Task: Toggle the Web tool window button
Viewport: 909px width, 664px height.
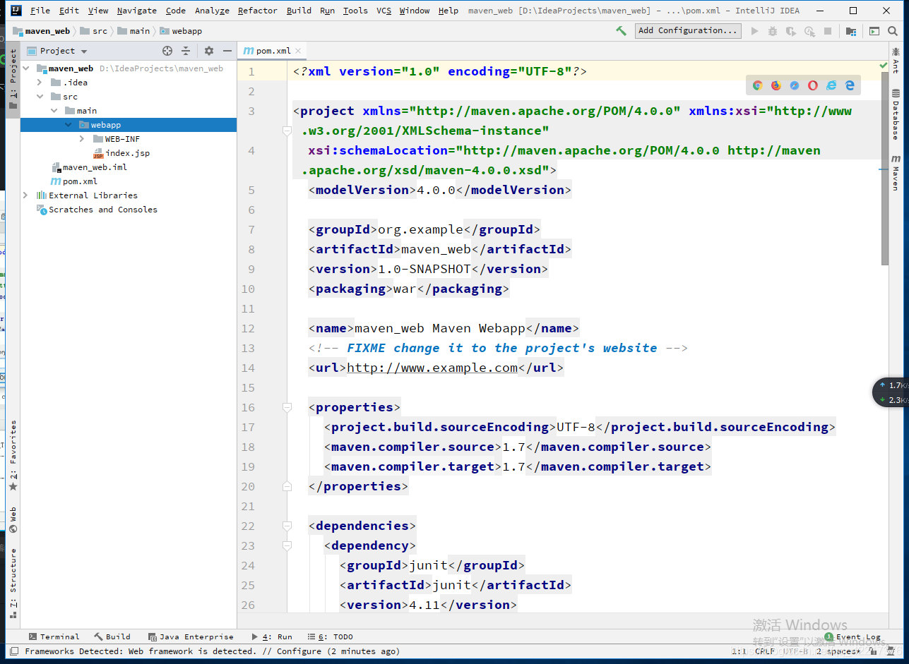Action: [13, 519]
